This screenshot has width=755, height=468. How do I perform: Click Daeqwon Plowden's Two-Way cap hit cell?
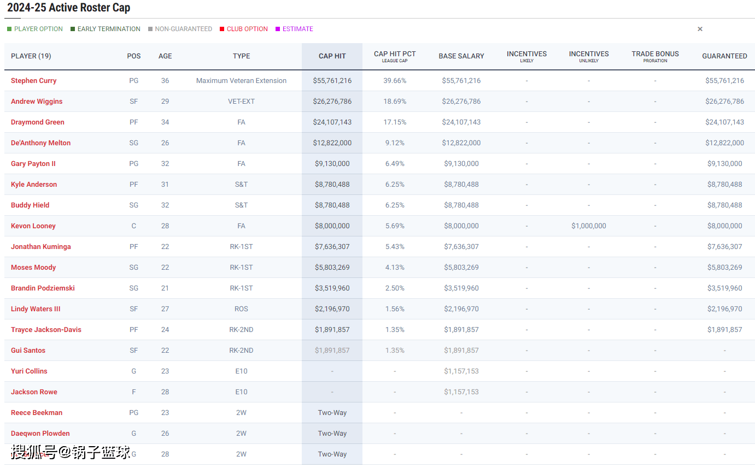point(332,433)
